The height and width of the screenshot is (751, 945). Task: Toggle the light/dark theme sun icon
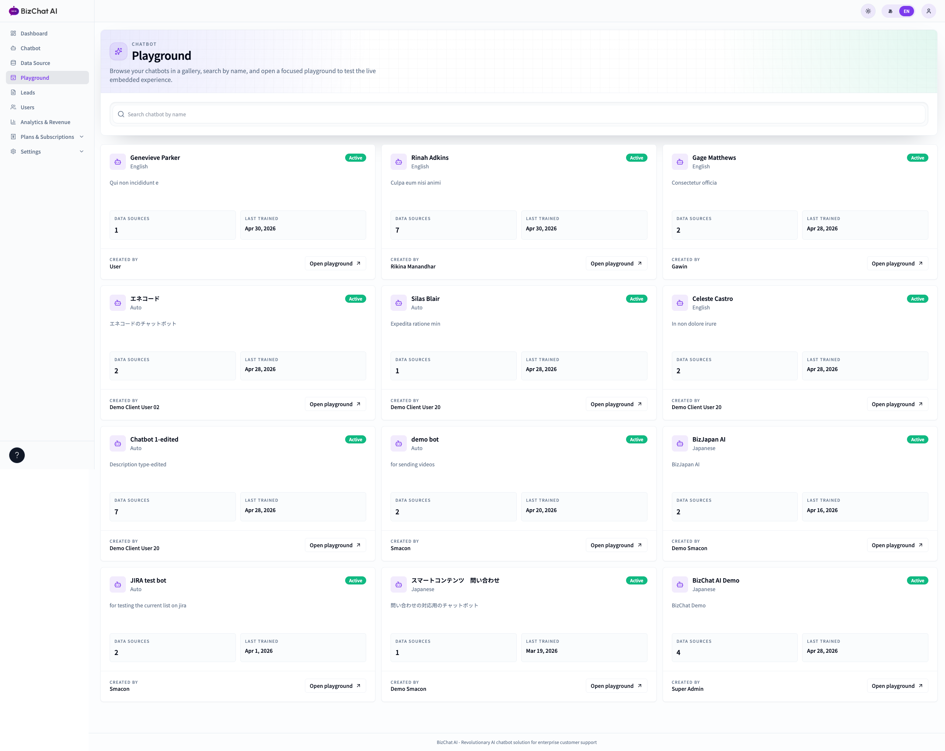[x=868, y=11]
